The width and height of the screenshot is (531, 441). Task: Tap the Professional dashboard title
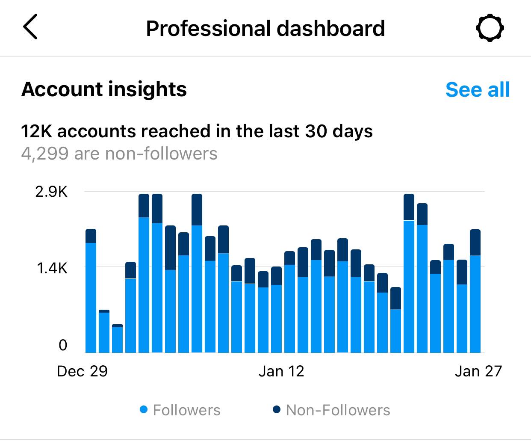[265, 29]
